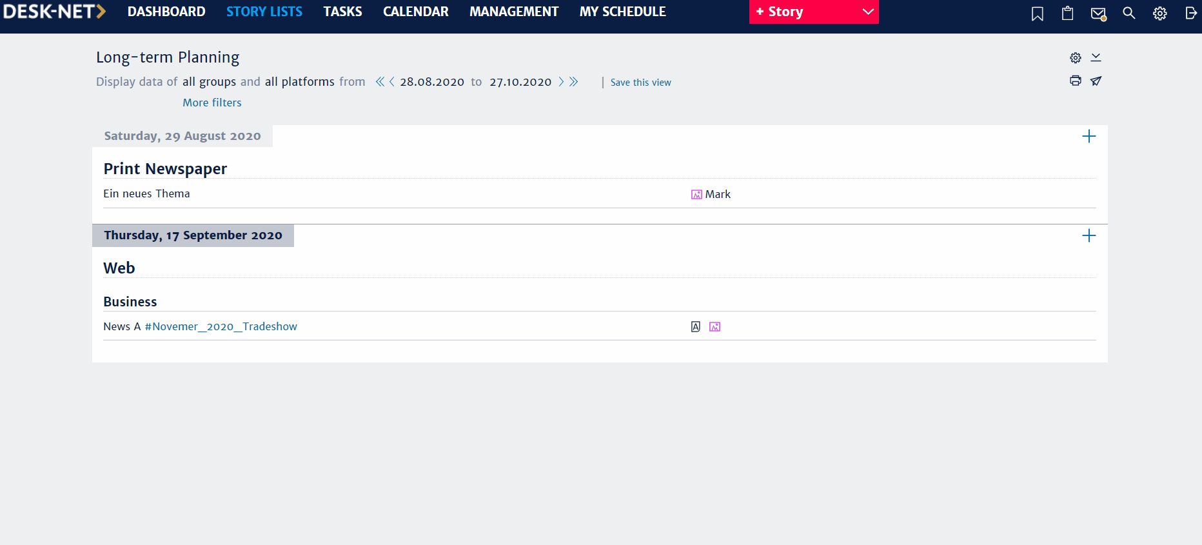The image size is (1202, 545).
Task: Expand the Story dropdown arrow
Action: coord(868,12)
